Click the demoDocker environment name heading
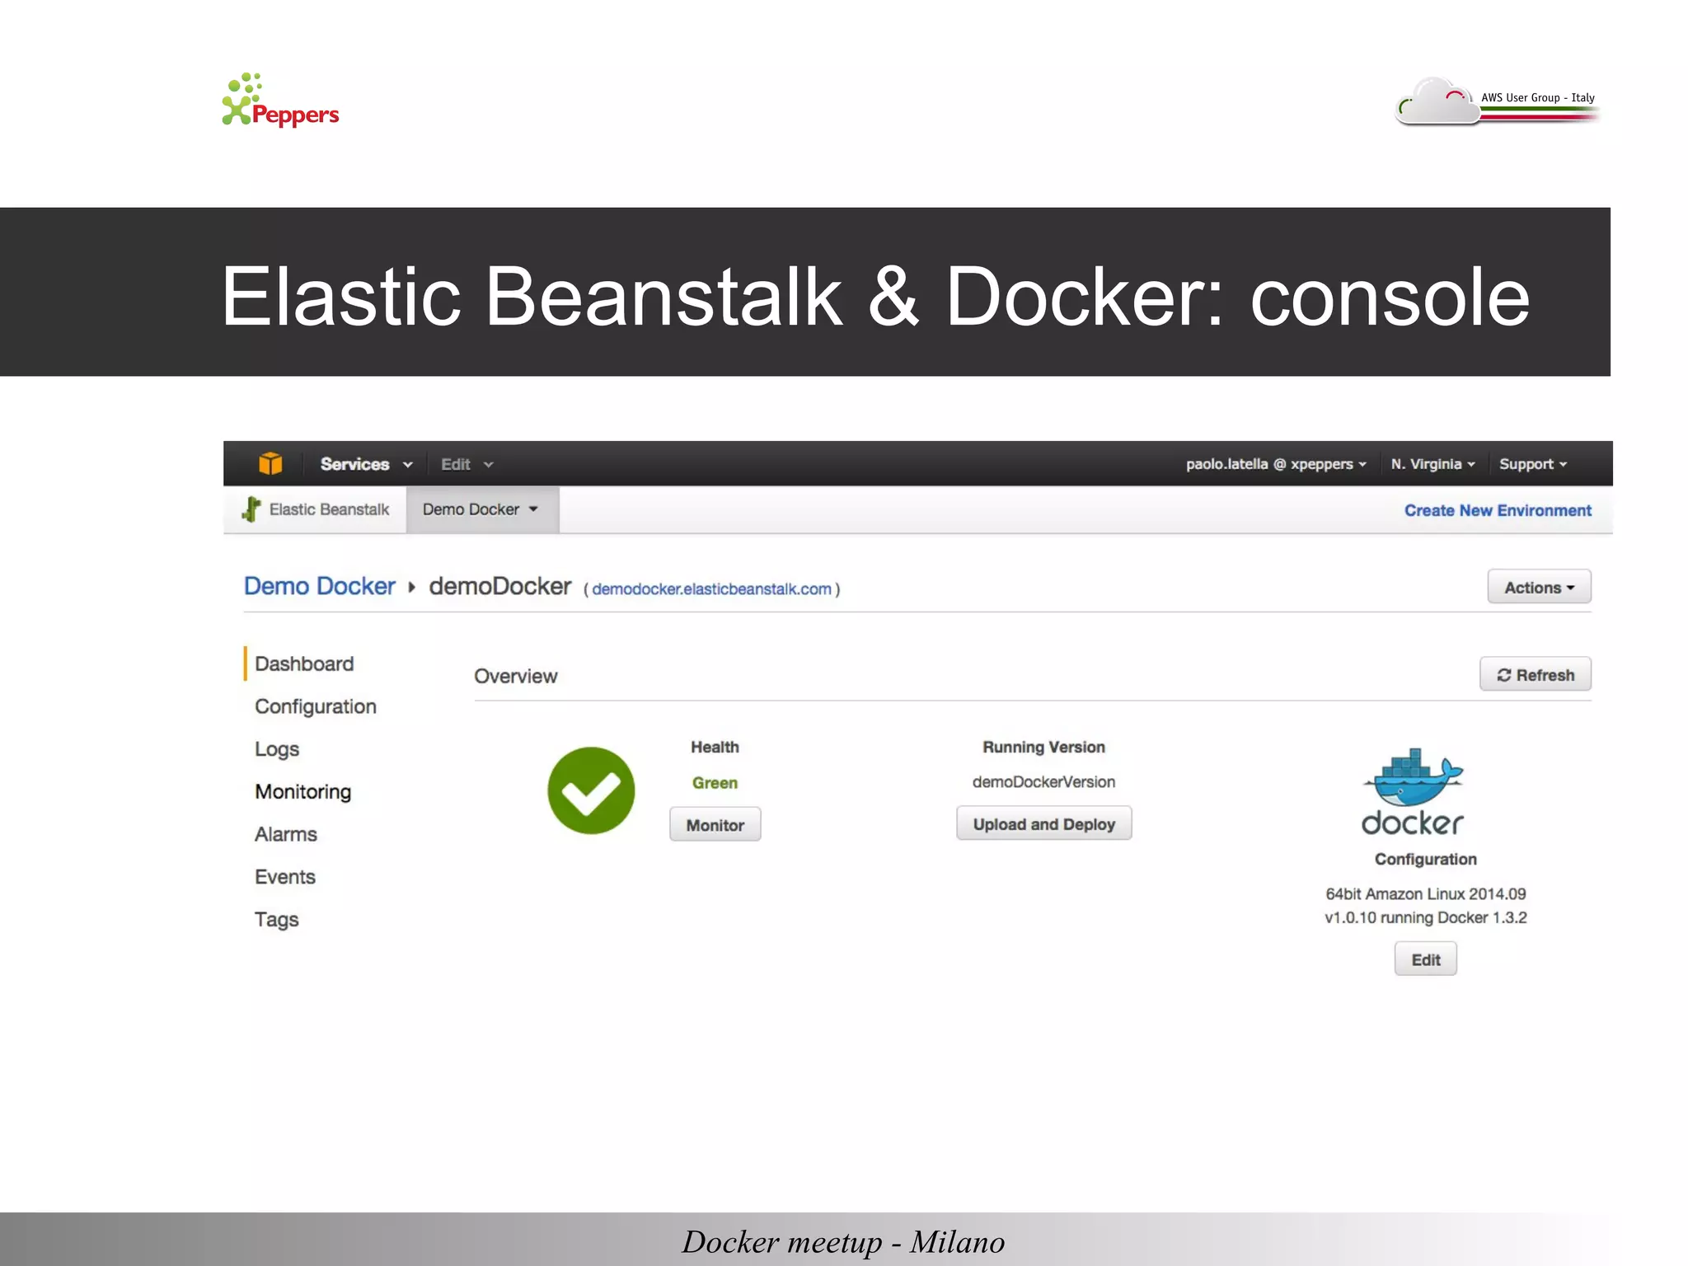This screenshot has width=1688, height=1266. click(x=500, y=586)
